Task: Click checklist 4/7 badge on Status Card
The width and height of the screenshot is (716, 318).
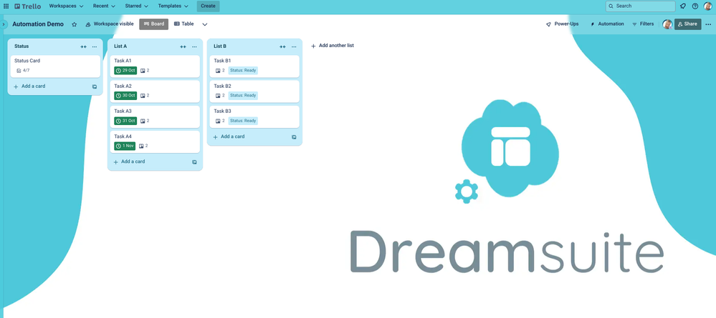Action: [23, 71]
